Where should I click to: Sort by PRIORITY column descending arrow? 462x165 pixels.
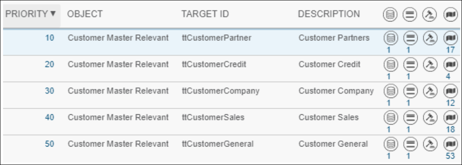pos(53,13)
